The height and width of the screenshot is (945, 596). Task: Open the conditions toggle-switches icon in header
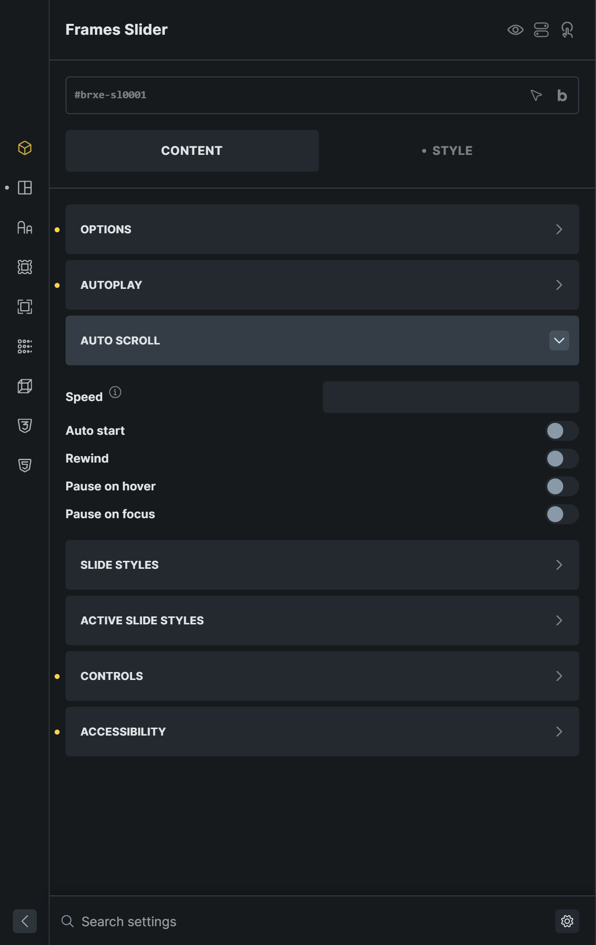(541, 30)
